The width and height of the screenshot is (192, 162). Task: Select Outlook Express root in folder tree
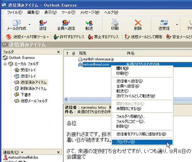(x=19, y=58)
